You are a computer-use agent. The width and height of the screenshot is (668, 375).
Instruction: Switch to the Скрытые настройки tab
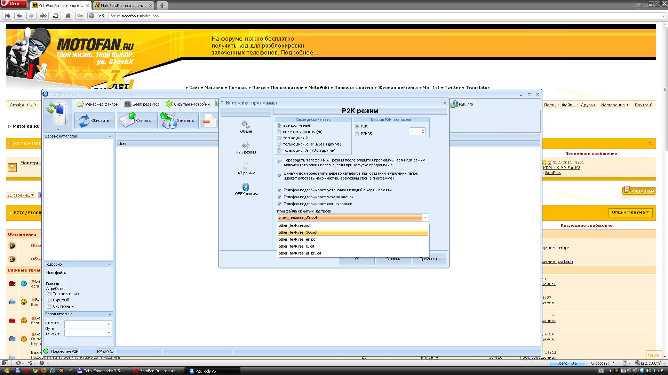point(188,104)
